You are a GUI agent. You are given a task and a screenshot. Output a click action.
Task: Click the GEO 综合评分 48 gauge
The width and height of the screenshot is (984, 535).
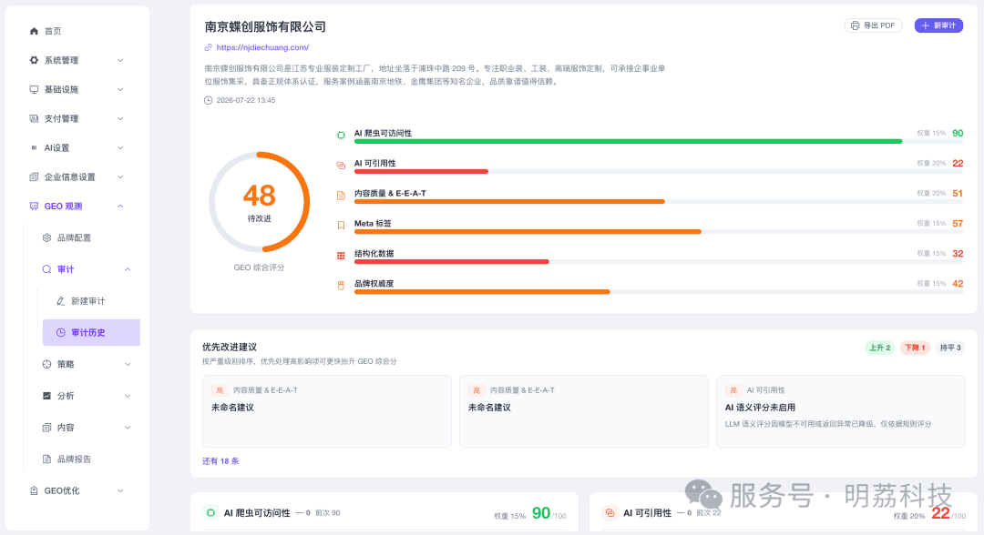(259, 202)
